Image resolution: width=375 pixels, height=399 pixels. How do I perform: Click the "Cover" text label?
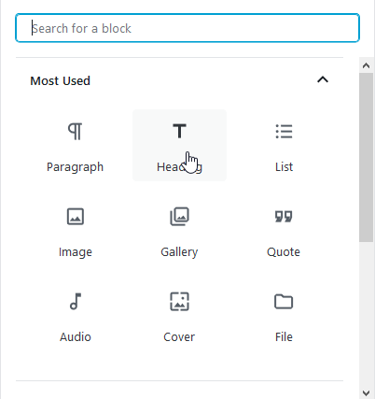tap(179, 337)
